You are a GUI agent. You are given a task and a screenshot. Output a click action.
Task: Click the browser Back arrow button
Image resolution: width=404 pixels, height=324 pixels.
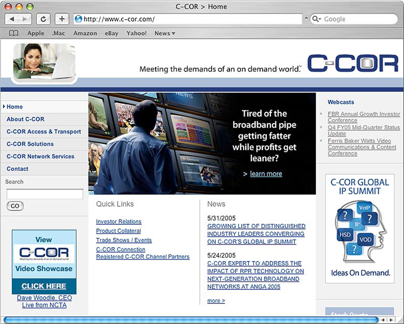pyautogui.click(x=12, y=19)
